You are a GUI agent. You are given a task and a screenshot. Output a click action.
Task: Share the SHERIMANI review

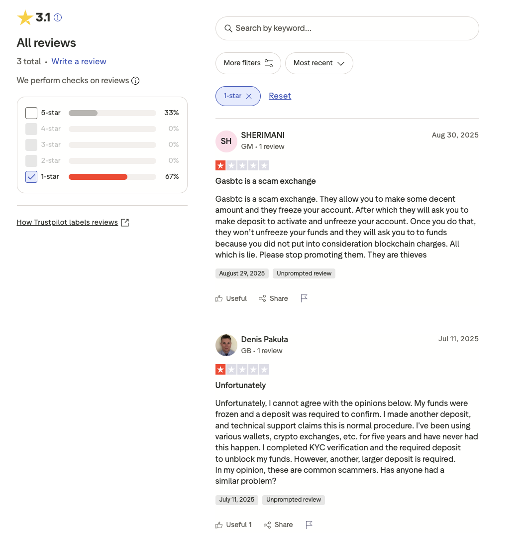pyautogui.click(x=273, y=298)
